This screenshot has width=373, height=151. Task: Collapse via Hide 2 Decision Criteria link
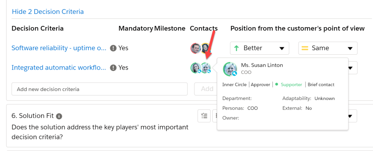48,12
